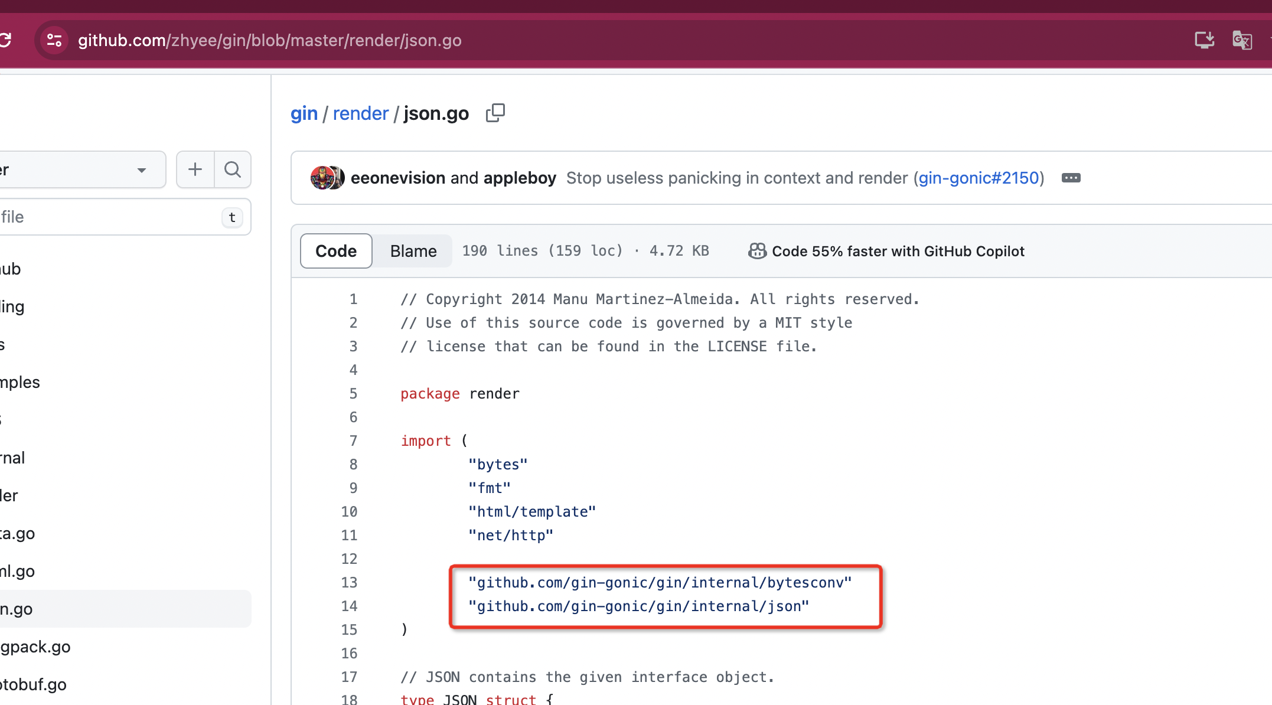This screenshot has width=1272, height=705.
Task: Open the protobuf.go file in tree
Action: [x=34, y=684]
